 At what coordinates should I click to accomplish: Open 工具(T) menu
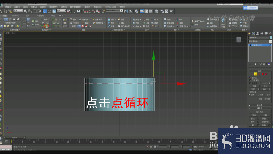click(17, 7)
